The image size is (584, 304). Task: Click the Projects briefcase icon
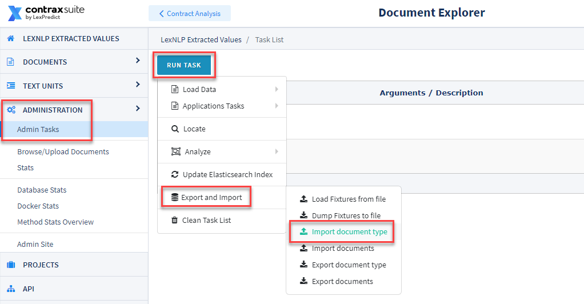click(11, 265)
